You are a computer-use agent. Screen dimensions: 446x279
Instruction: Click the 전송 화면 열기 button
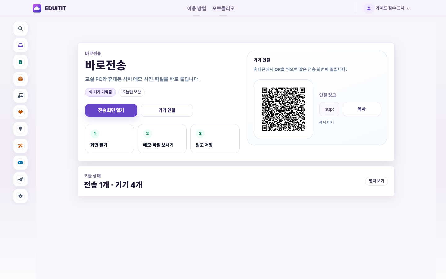click(x=111, y=110)
